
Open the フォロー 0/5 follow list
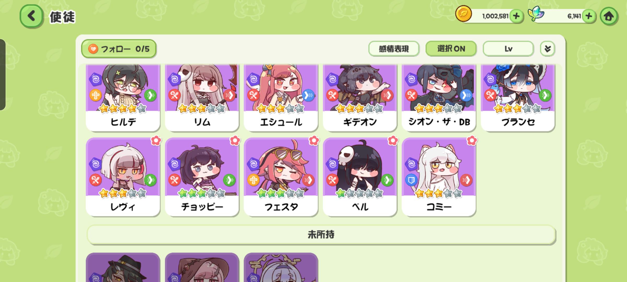pos(119,49)
